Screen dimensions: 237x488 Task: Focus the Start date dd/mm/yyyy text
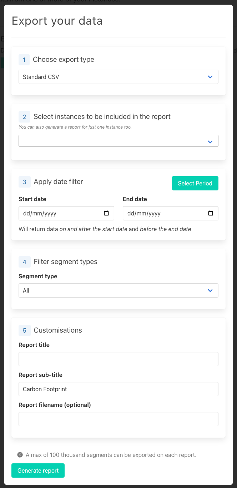click(x=40, y=213)
